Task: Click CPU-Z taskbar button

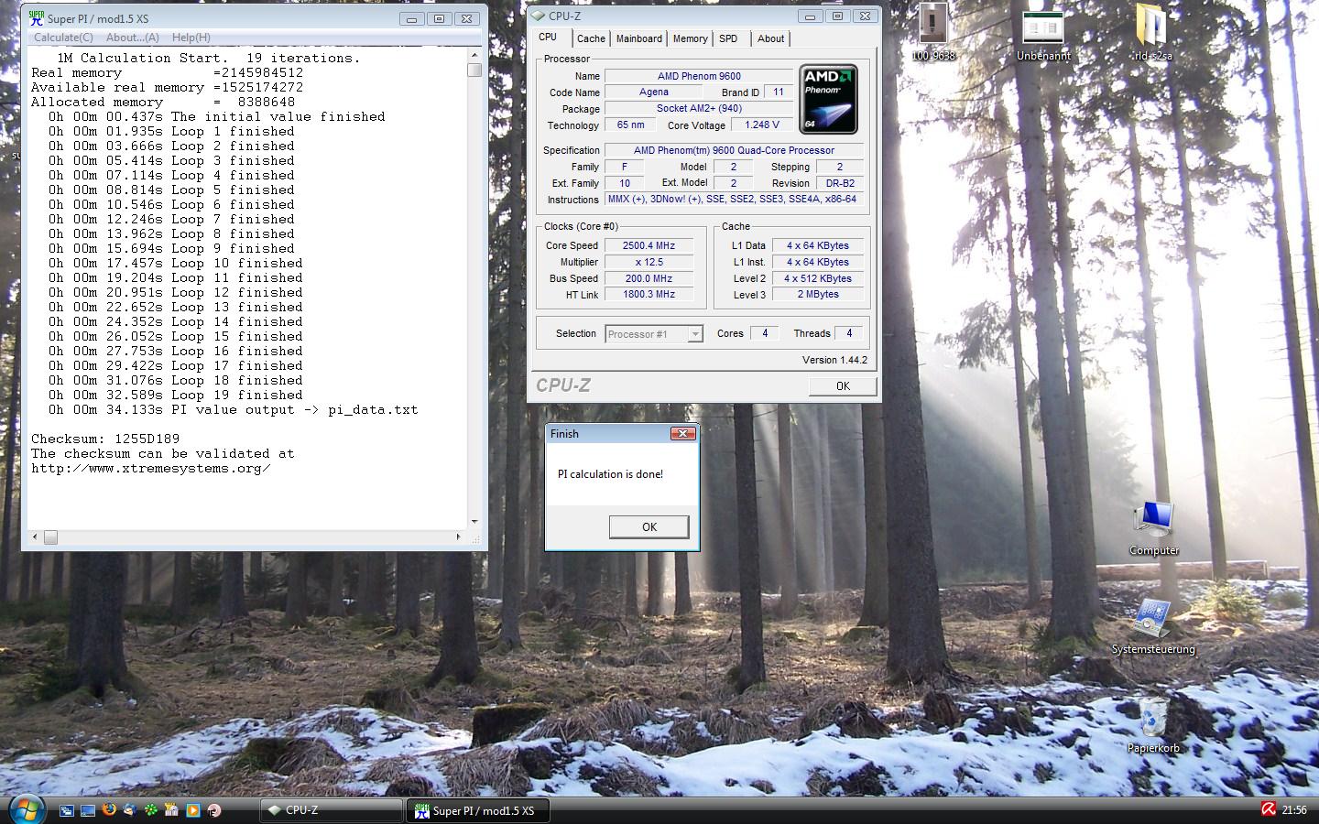Action: pyautogui.click(x=332, y=810)
